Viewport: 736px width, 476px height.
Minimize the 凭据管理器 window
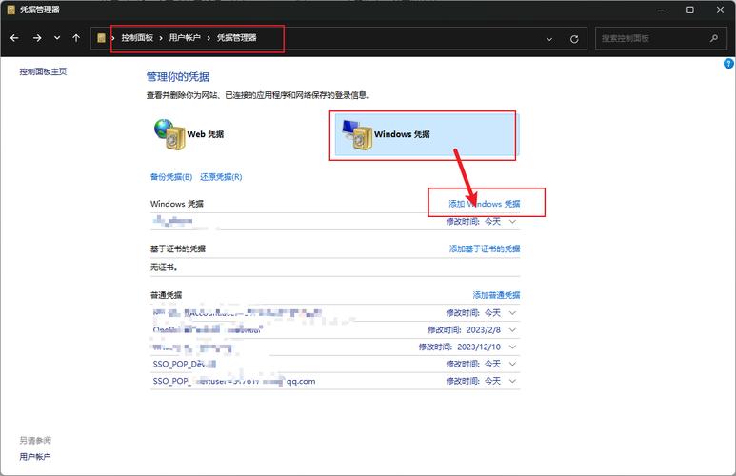(x=661, y=10)
